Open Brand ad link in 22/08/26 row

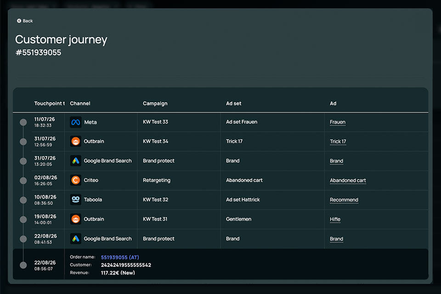tap(336, 239)
